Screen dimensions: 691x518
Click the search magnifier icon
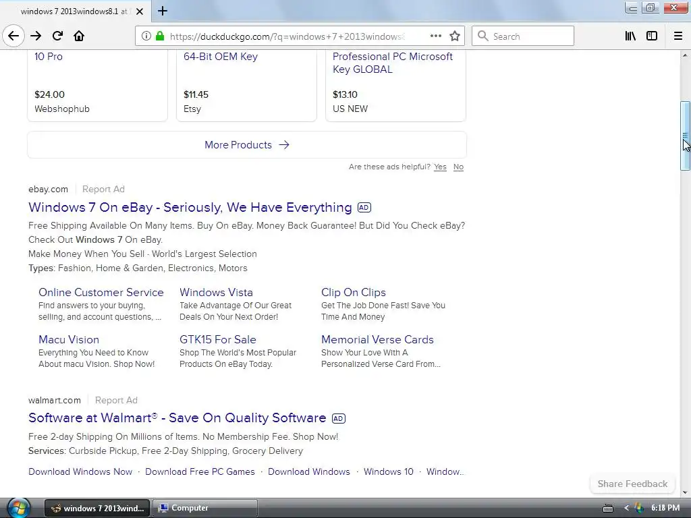483,36
